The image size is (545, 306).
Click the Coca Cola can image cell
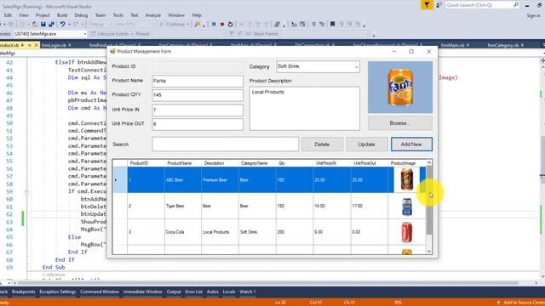[x=407, y=232]
